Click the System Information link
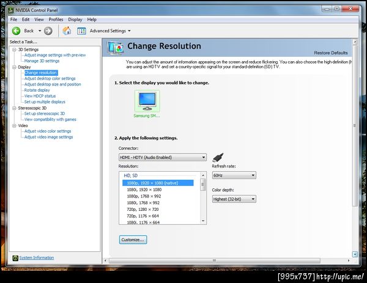This screenshot has width=367, height=283. point(37,257)
